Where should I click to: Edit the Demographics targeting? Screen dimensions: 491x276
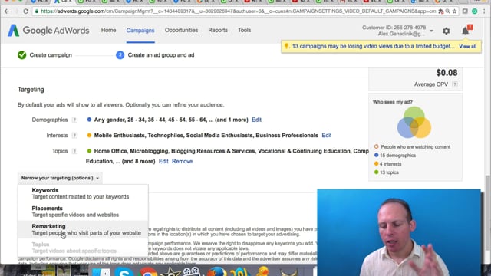pyautogui.click(x=256, y=120)
